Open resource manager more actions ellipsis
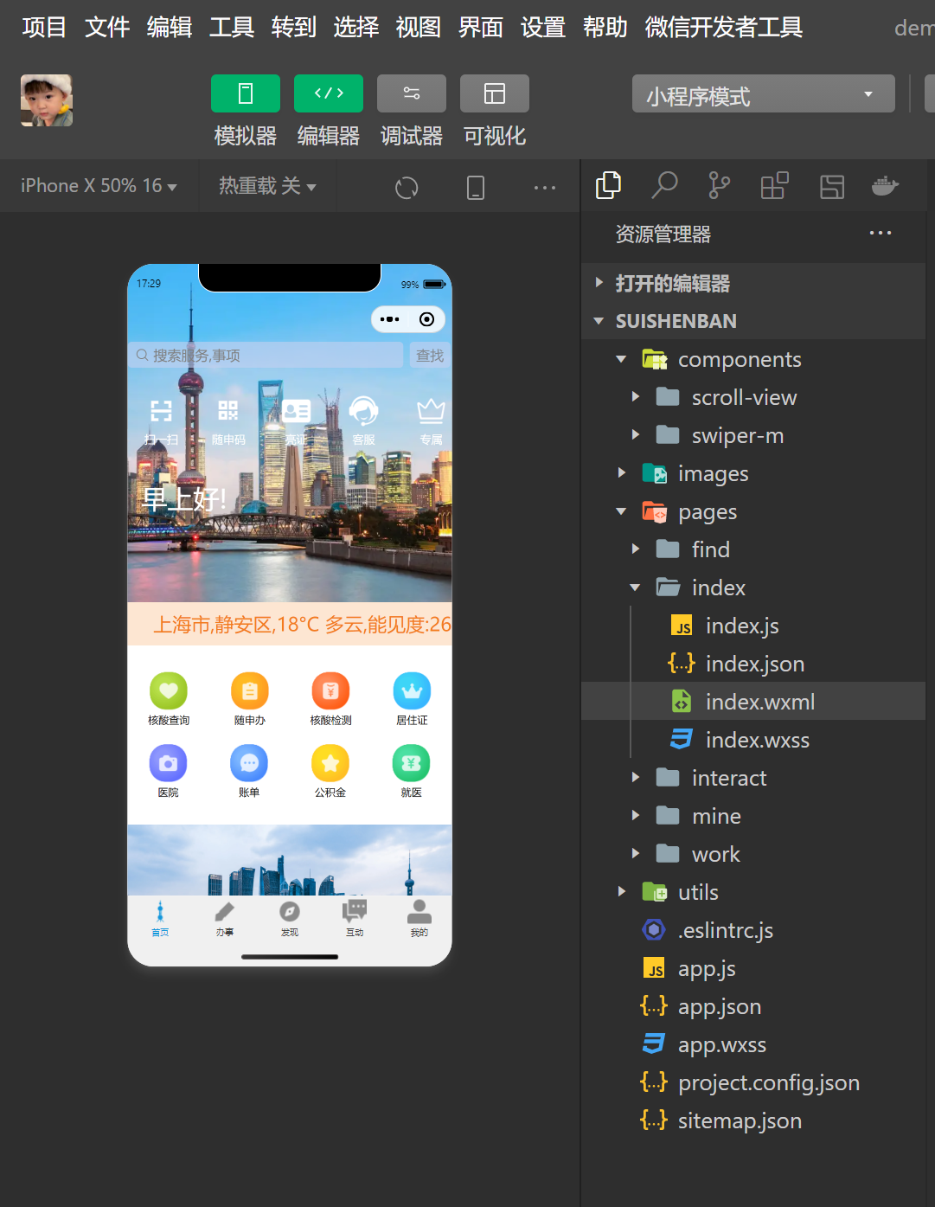 881,233
